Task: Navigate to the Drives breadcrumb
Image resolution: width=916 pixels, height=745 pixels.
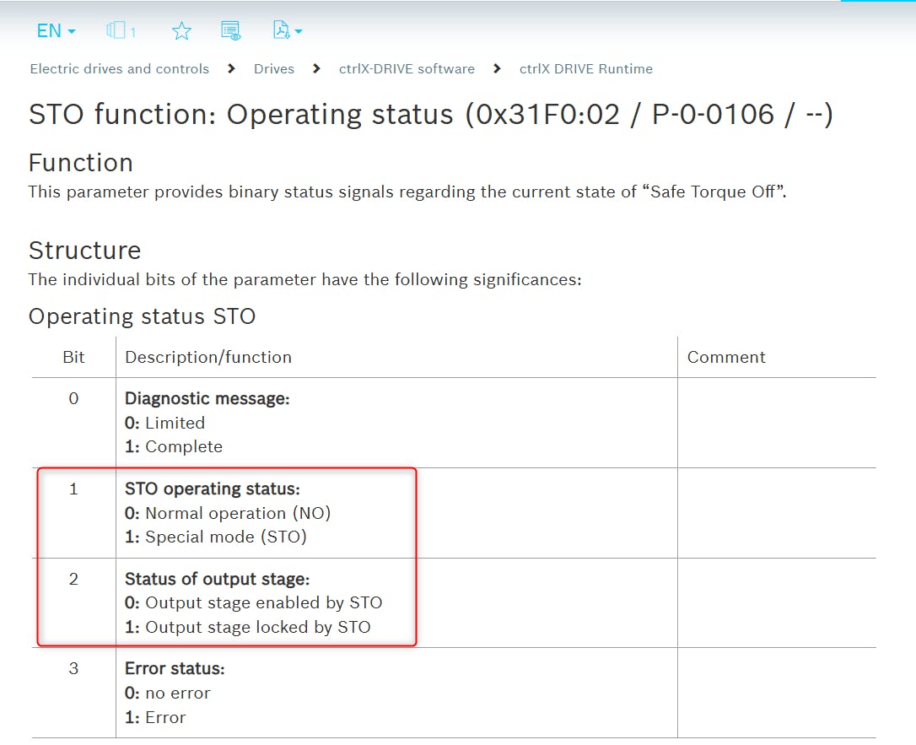Action: tap(273, 69)
